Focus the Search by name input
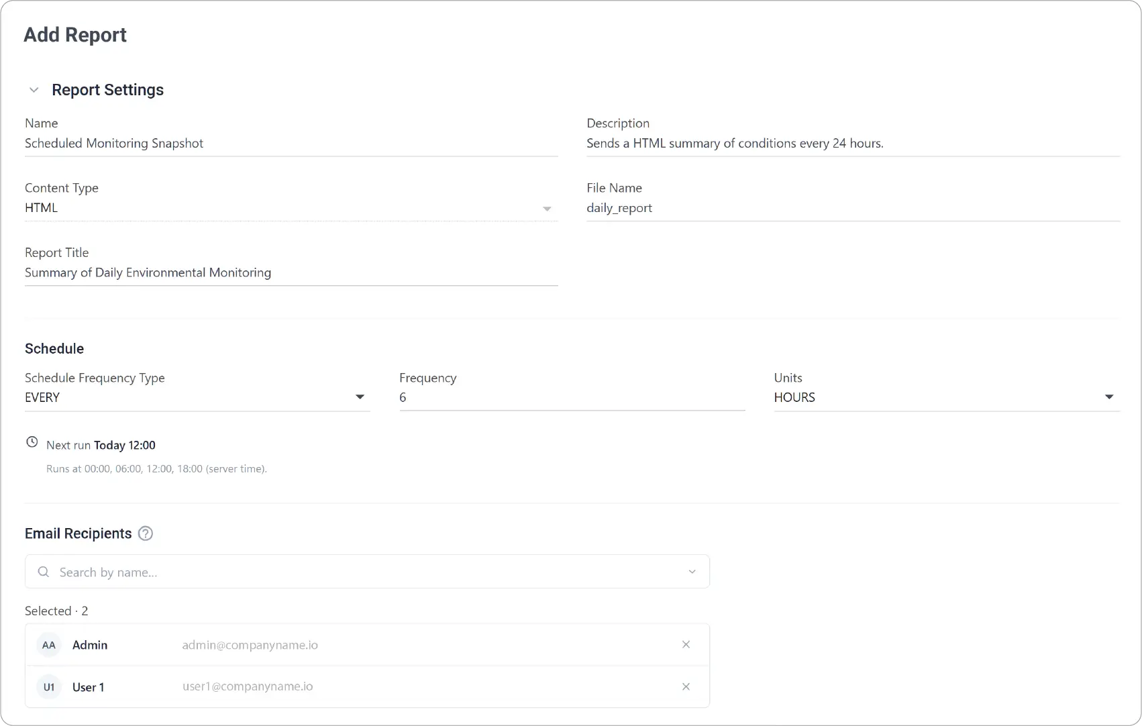 point(367,572)
